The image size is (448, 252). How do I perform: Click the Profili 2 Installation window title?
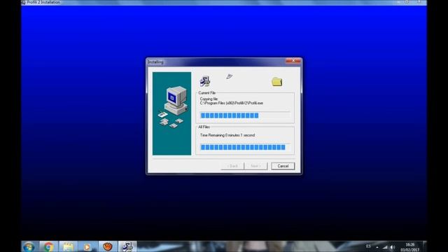click(x=43, y=2)
